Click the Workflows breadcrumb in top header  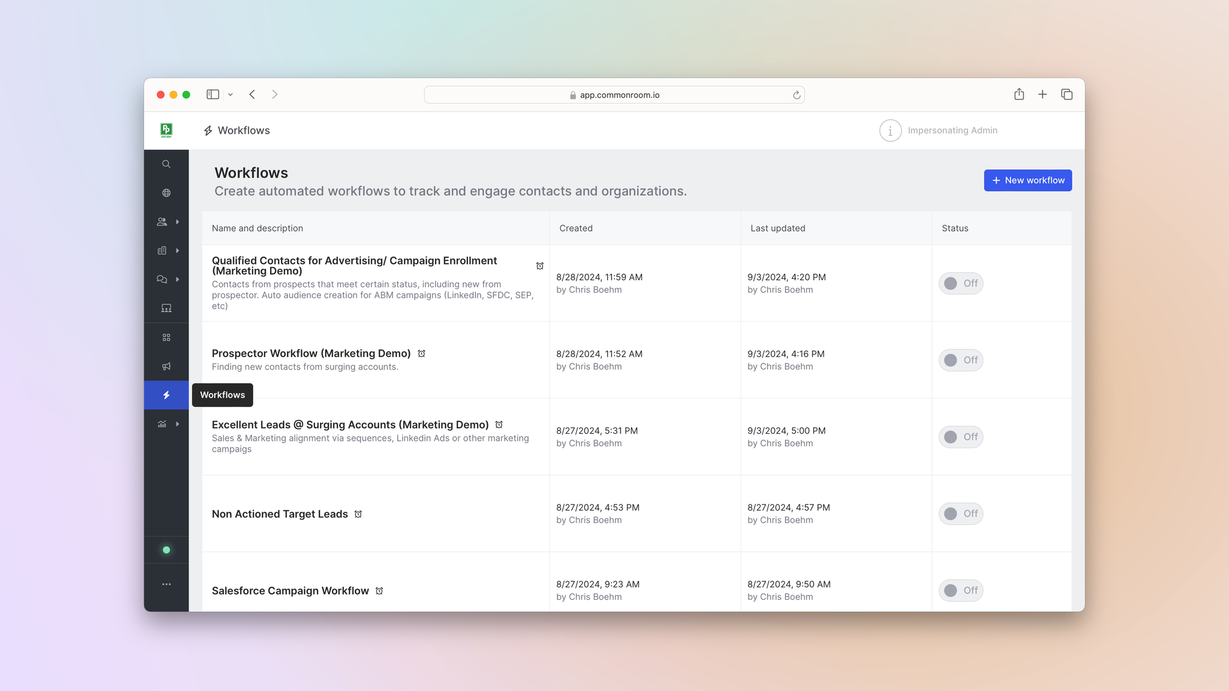[x=243, y=131]
